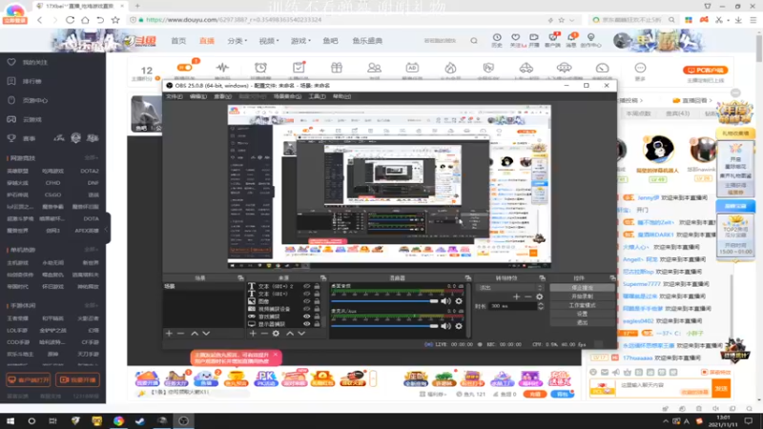763x429 pixels.
Task: Toggle the orange live broadcast switch
Action: click(184, 68)
